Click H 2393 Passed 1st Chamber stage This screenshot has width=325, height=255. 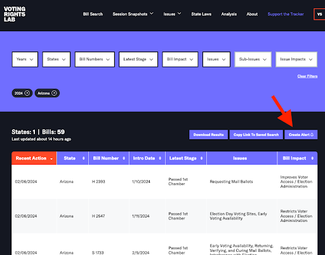(178, 182)
